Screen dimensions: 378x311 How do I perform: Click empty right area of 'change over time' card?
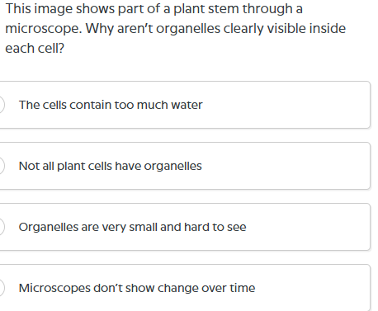(x=312, y=288)
